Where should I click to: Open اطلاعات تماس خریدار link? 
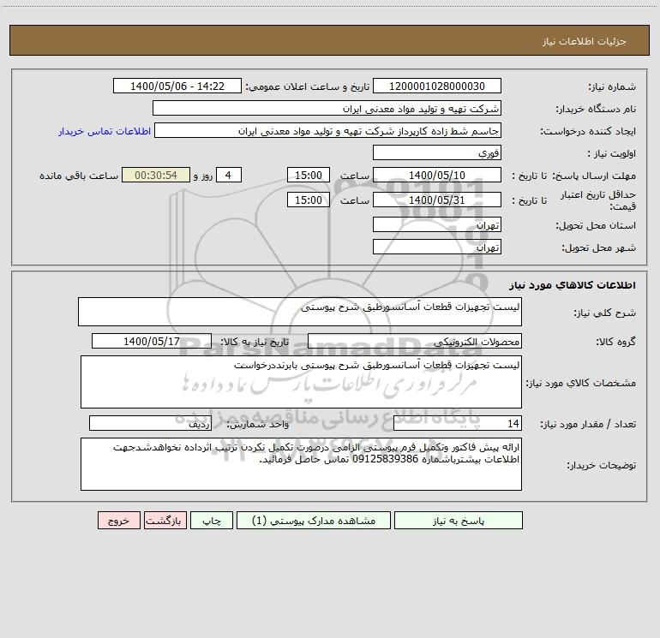point(105,131)
